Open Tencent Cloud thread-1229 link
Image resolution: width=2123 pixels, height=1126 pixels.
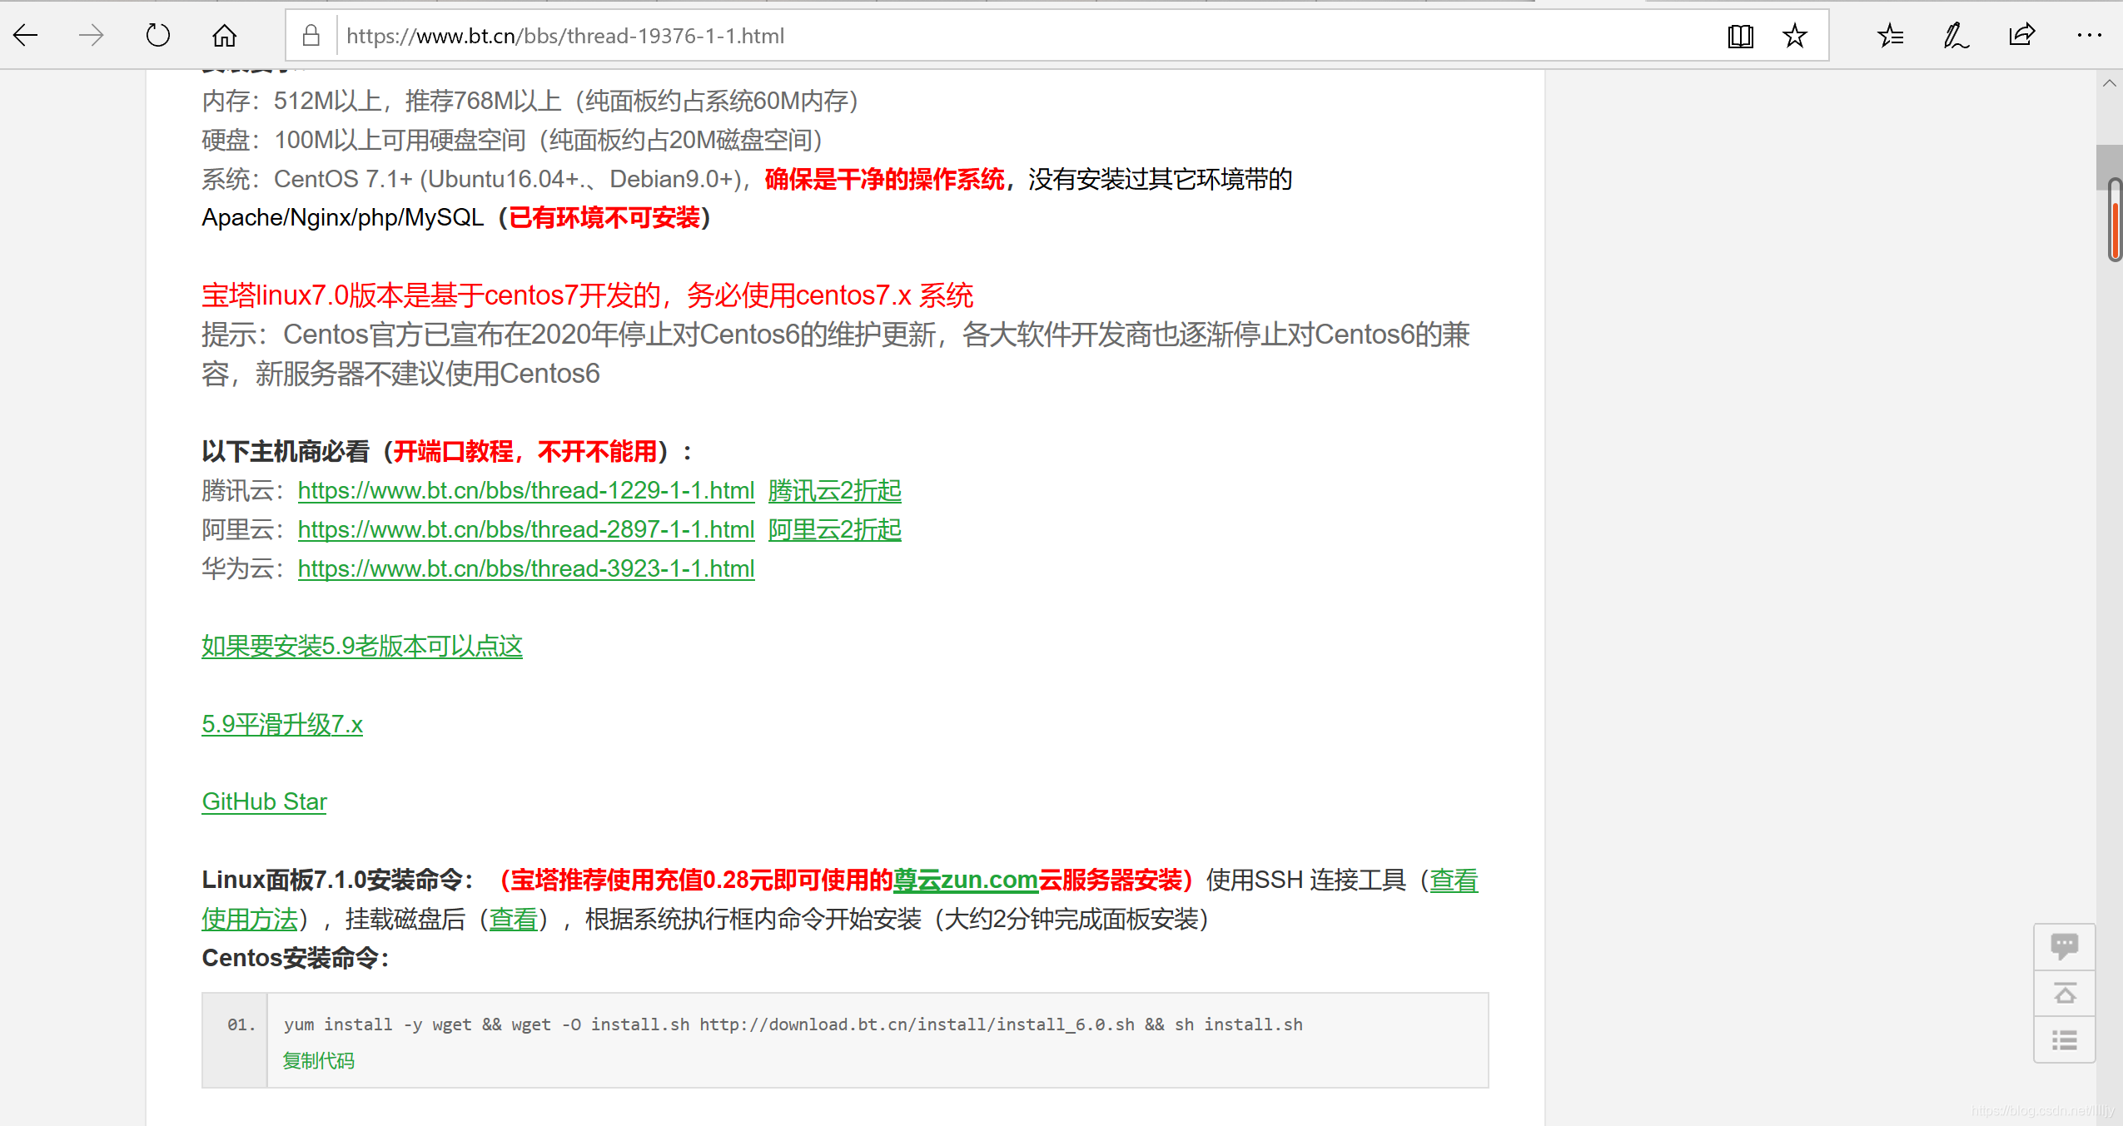point(526,491)
